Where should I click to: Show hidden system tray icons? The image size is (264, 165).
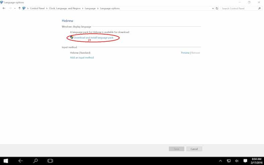(220, 161)
